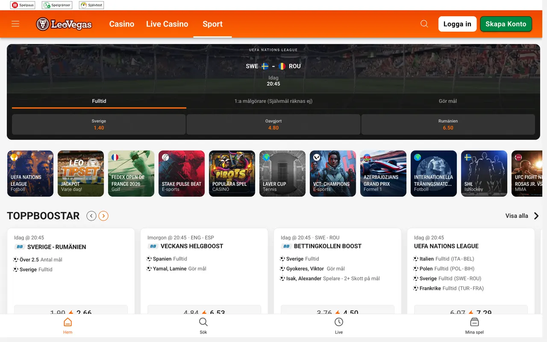This screenshot has width=547, height=342.
Task: Show next Toppboostar with right arrow
Action: (103, 216)
